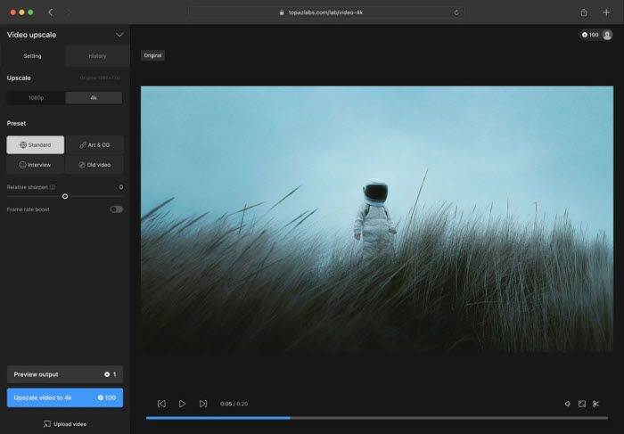Open a new tab with plus icon

[x=606, y=12]
